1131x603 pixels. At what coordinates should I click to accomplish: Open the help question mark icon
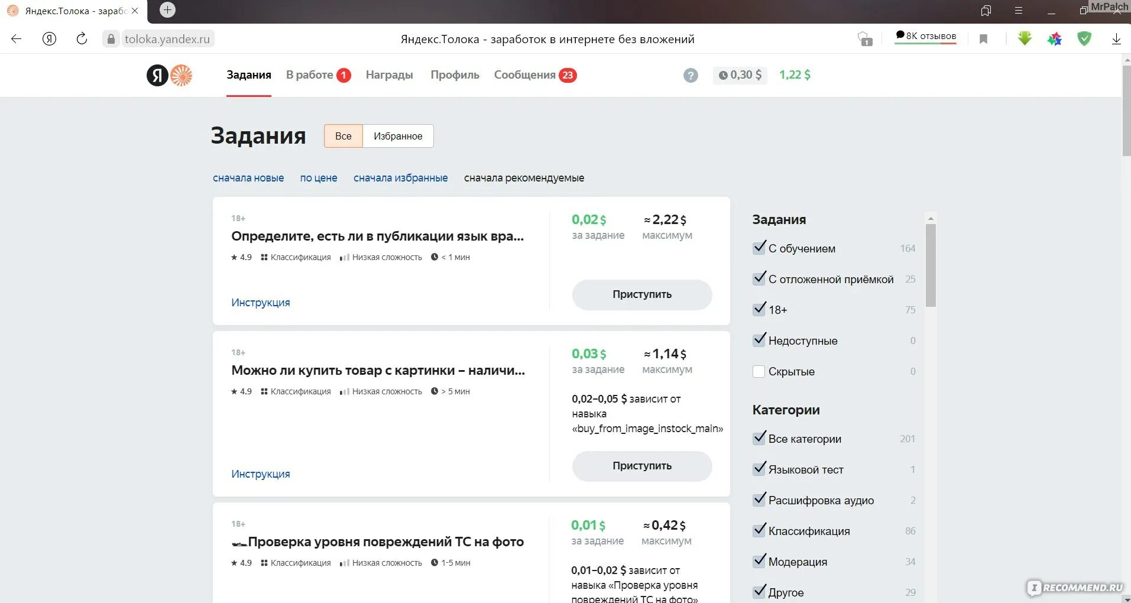[691, 75]
